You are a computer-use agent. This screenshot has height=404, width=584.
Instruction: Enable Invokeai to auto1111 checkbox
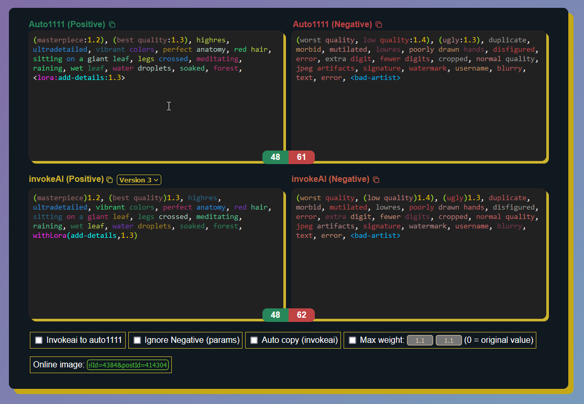[39, 340]
